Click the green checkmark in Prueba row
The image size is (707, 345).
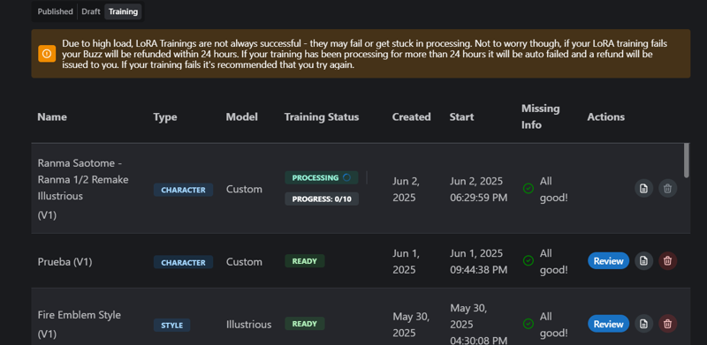tap(528, 261)
